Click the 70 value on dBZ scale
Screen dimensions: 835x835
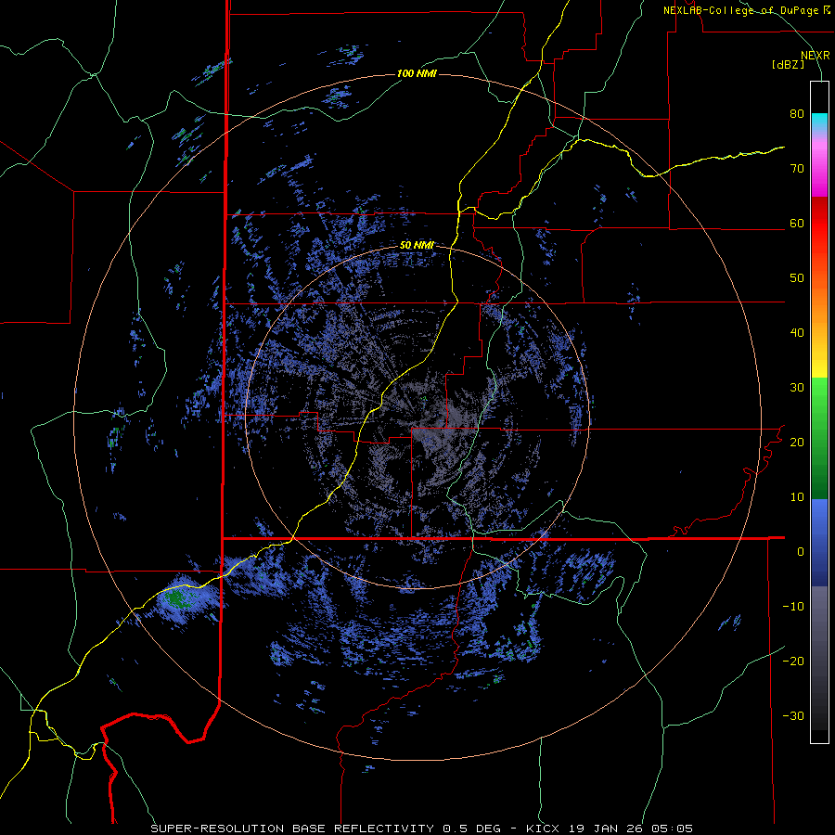[797, 169]
